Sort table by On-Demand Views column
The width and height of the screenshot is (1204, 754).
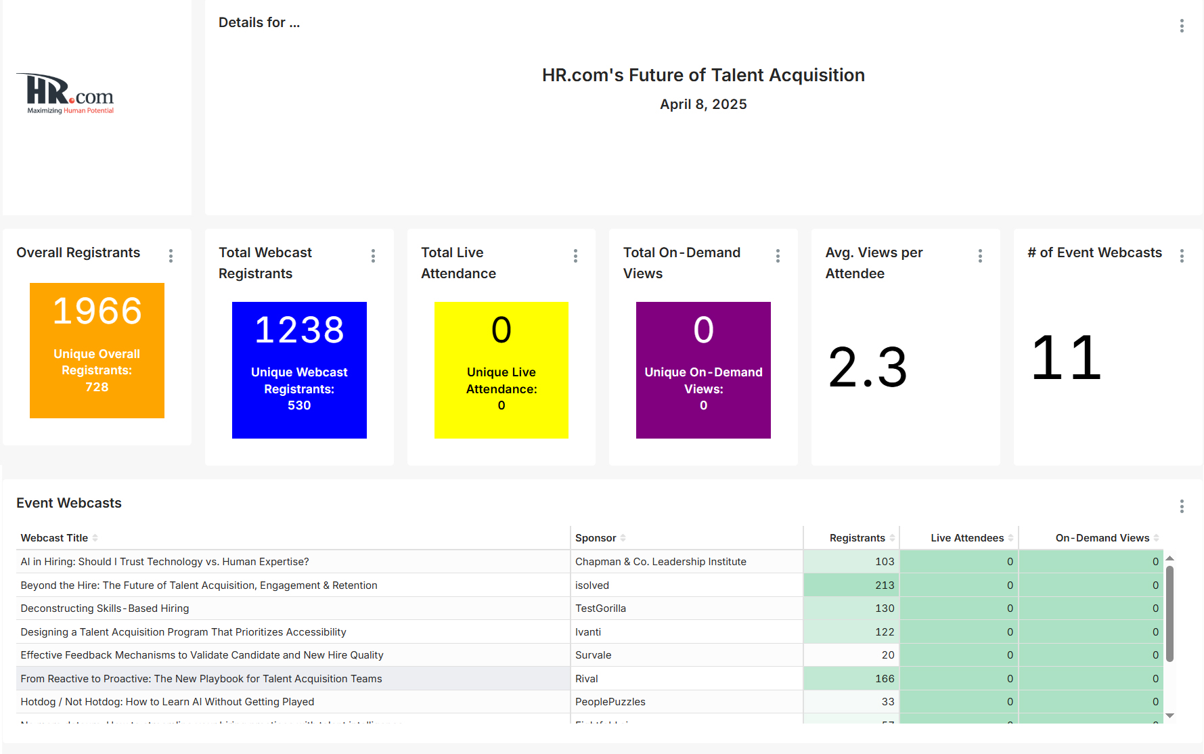coord(1157,538)
